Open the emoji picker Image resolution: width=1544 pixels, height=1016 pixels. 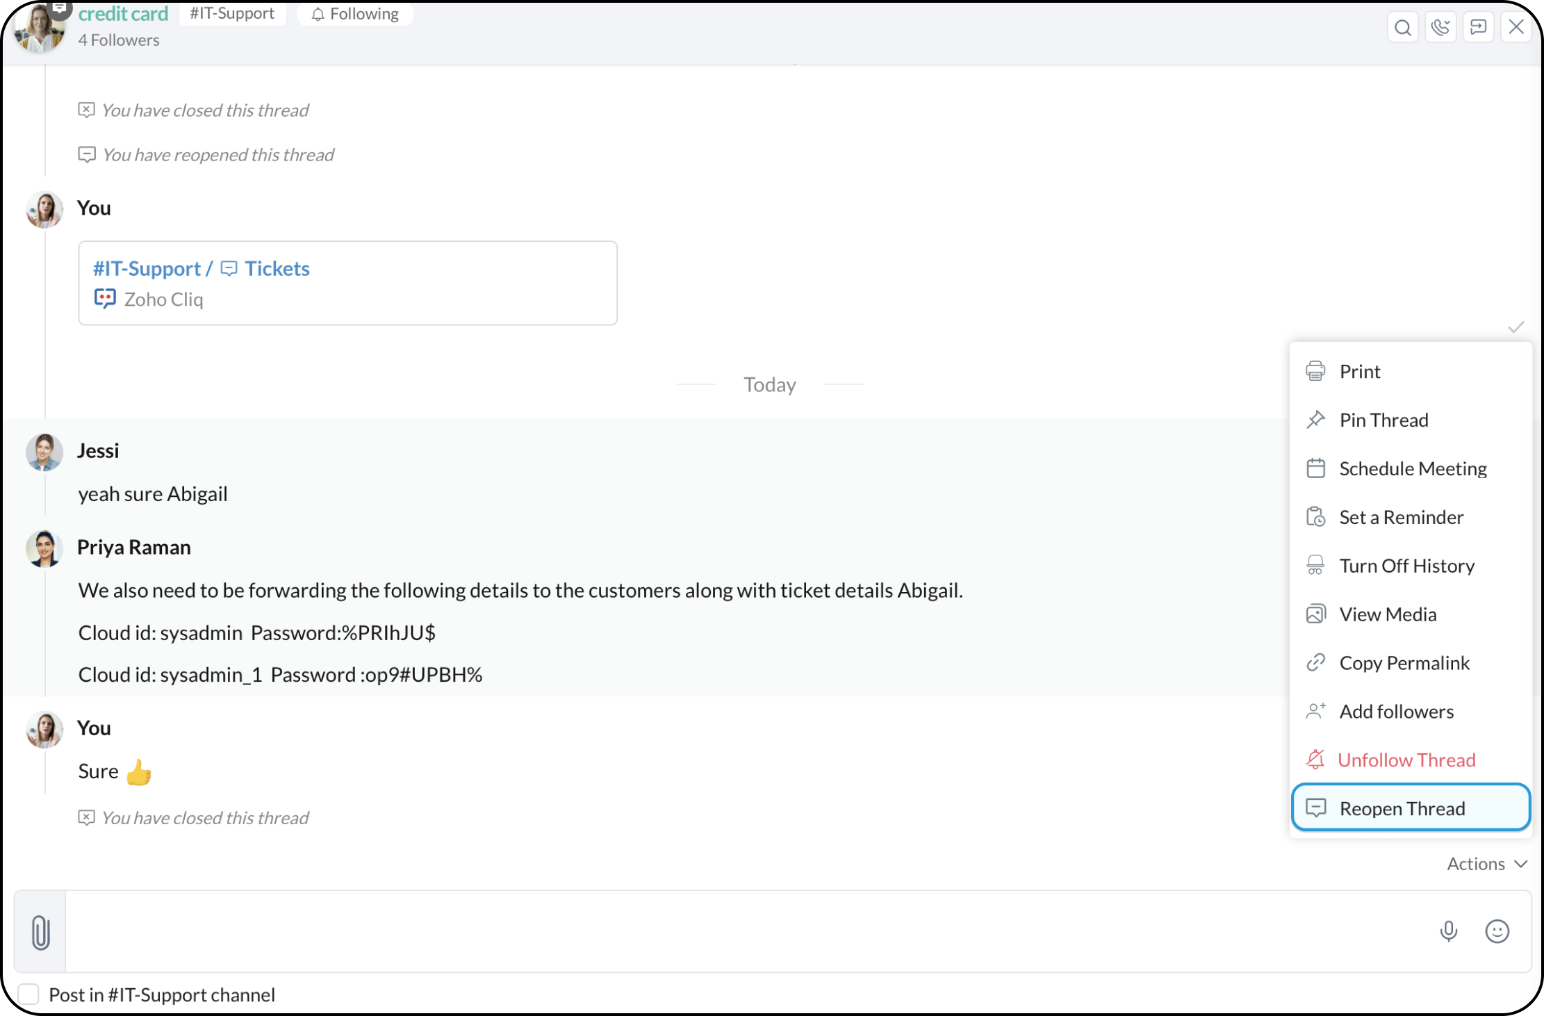coord(1497,931)
